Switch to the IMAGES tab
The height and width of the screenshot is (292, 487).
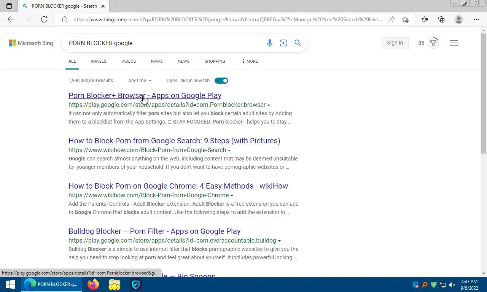click(x=99, y=61)
